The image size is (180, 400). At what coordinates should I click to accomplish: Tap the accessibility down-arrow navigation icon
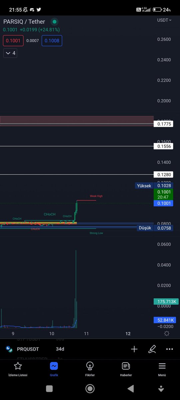pos(161,388)
